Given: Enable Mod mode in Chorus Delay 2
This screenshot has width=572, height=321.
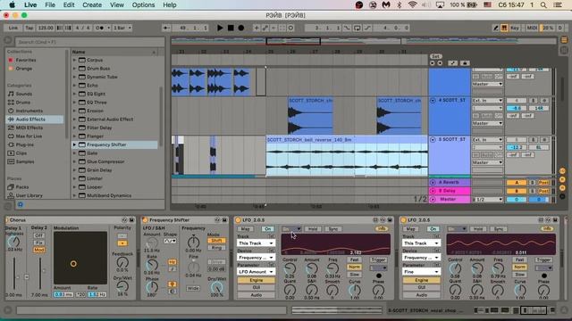Looking at the screenshot, I should (39, 250).
